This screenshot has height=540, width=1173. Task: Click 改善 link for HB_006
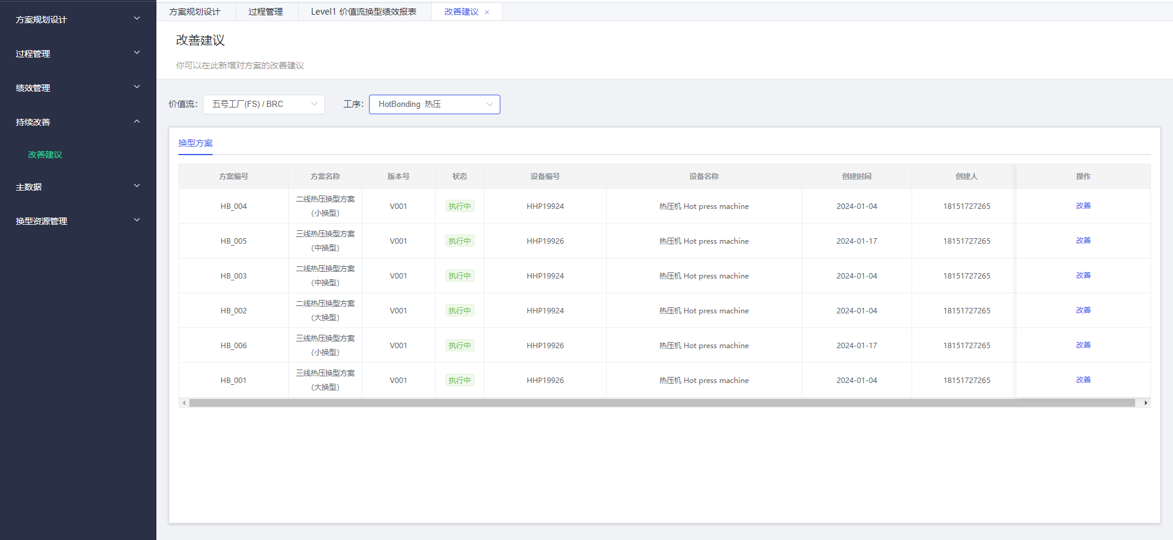[1083, 345]
